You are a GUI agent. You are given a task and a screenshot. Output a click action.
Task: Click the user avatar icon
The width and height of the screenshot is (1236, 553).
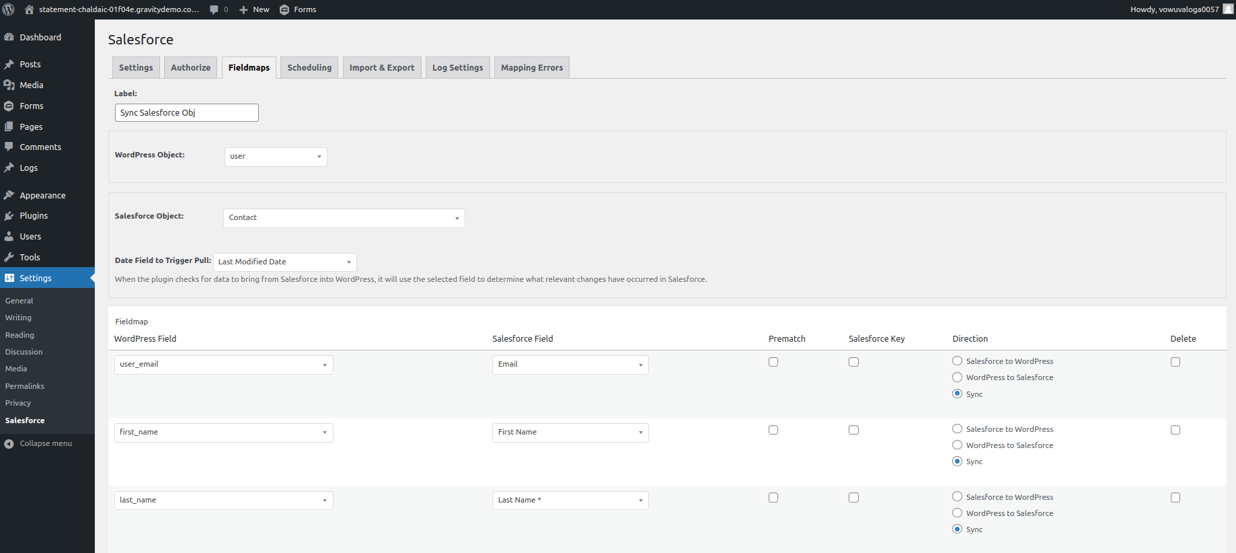click(x=1228, y=9)
